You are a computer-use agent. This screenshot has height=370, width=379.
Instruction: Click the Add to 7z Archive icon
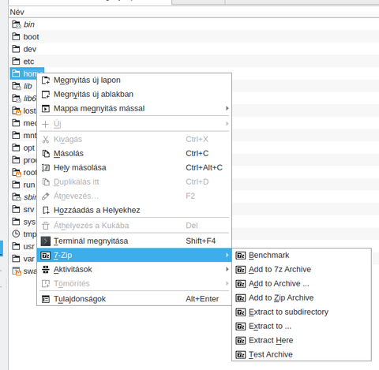(240, 270)
